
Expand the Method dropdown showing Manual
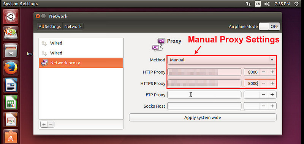222,60
